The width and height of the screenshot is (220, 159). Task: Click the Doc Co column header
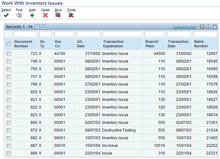64,44
